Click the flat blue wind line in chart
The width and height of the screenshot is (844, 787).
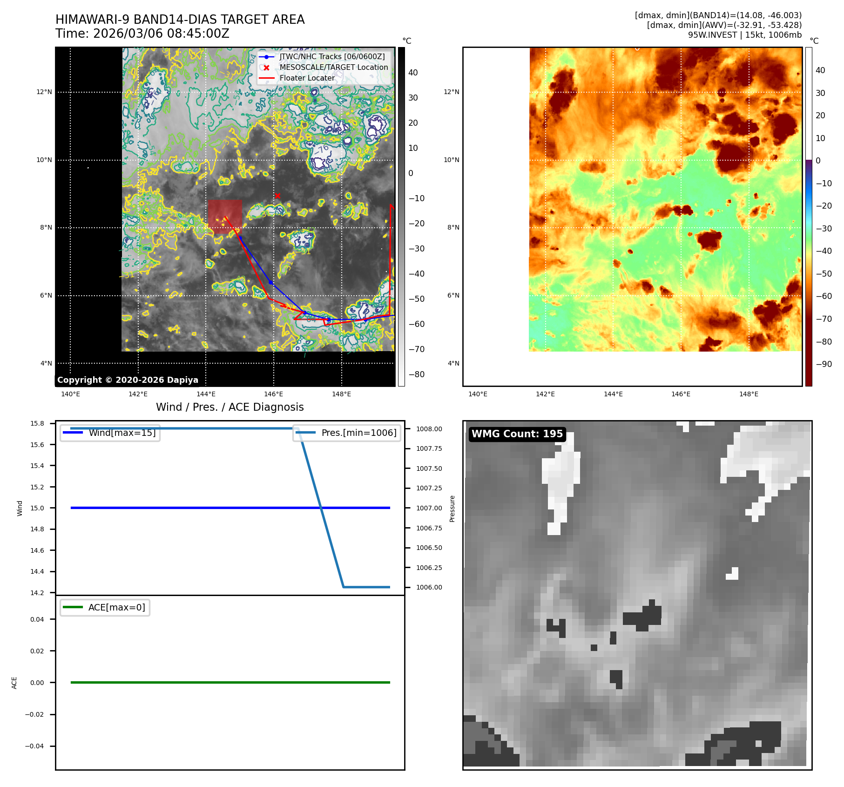(186, 508)
